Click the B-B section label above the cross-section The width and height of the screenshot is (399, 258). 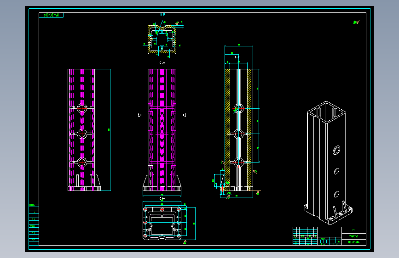(162, 15)
